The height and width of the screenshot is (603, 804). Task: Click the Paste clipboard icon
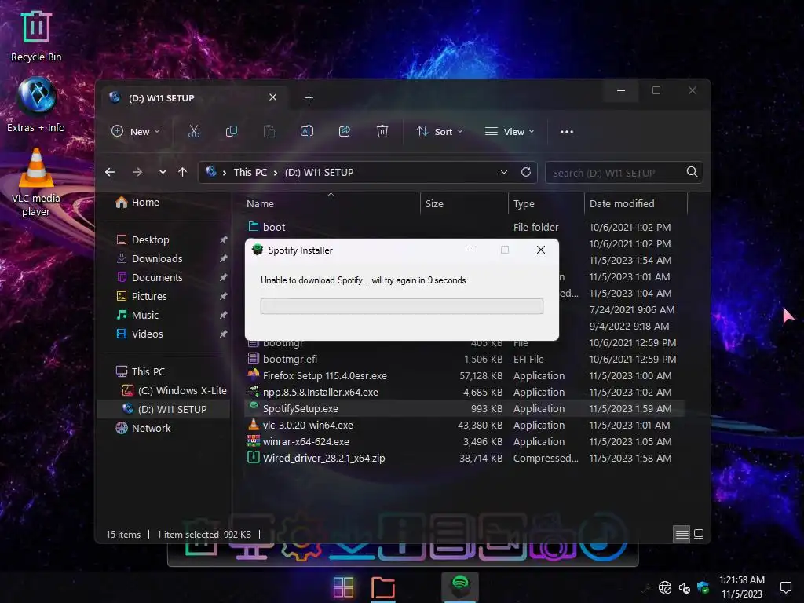(269, 132)
